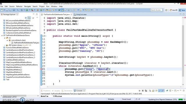Image resolution: width=186 pixels, height=104 pixels.
Task: Switch to Java perspective
Action: (182, 10)
